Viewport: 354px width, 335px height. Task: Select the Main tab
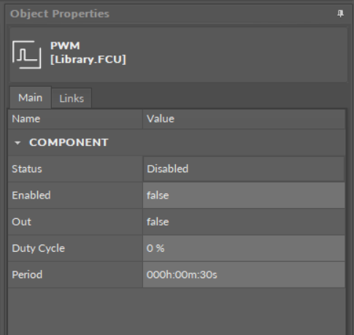point(31,98)
